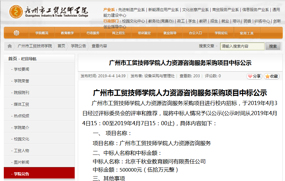Click 新能源应用产业系 link
Screen dimensions: 285x181
click(x=164, y=9)
